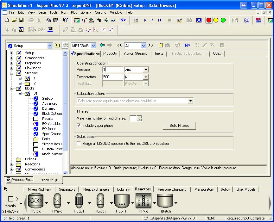Open the METCBAR units set dropdown

pyautogui.click(x=93, y=46)
